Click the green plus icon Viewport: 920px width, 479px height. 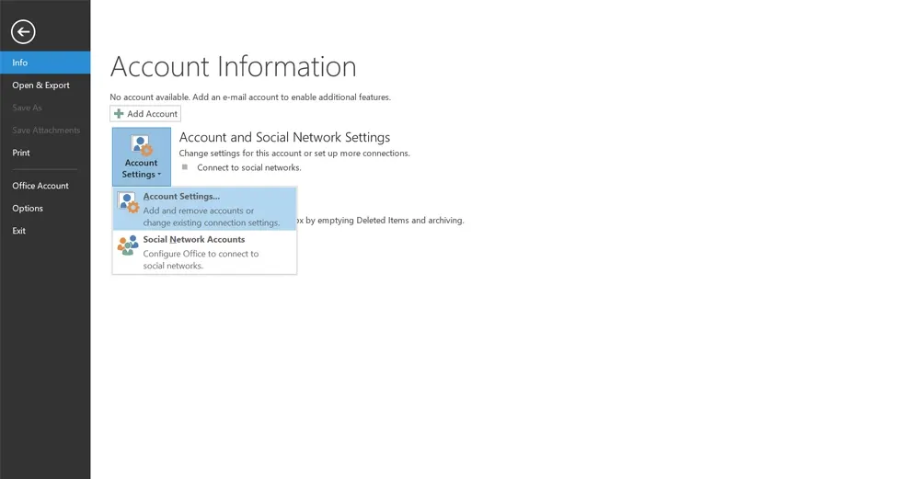119,114
